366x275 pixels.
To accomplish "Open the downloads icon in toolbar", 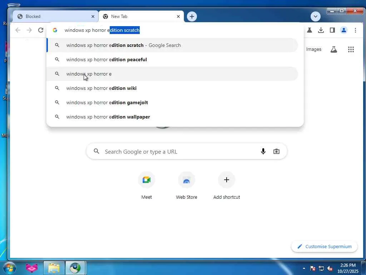I will (x=321, y=30).
